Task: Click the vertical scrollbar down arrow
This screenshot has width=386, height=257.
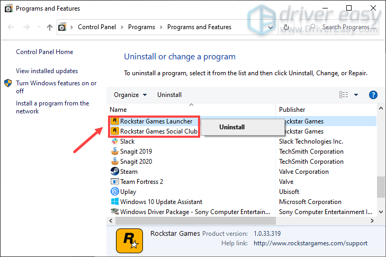Action: (x=381, y=211)
